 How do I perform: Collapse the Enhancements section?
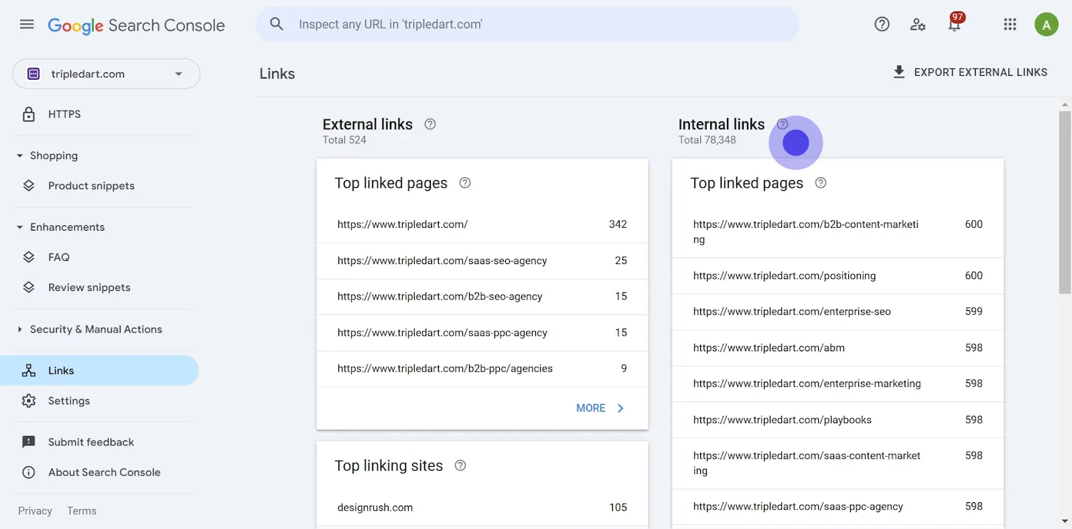pyautogui.click(x=19, y=227)
